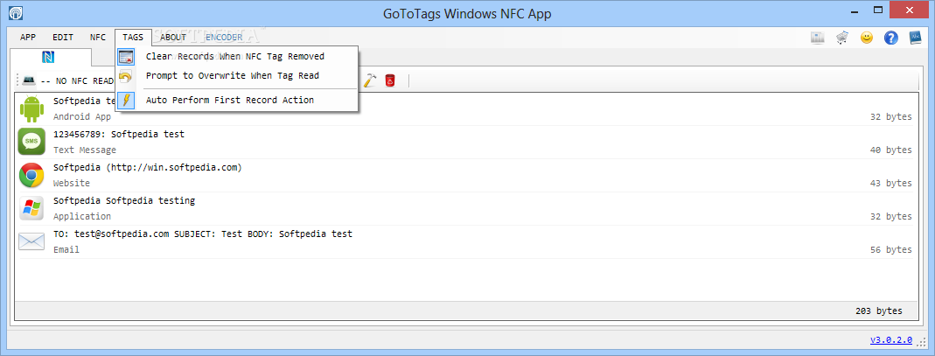This screenshot has width=935, height=356.
Task: Click the '40 bytes' size value
Action: 891,150
